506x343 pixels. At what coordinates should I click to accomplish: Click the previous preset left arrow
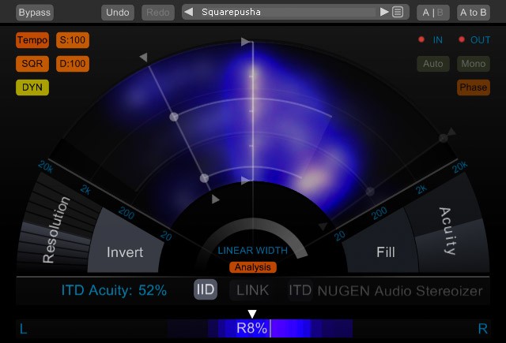pyautogui.click(x=190, y=12)
